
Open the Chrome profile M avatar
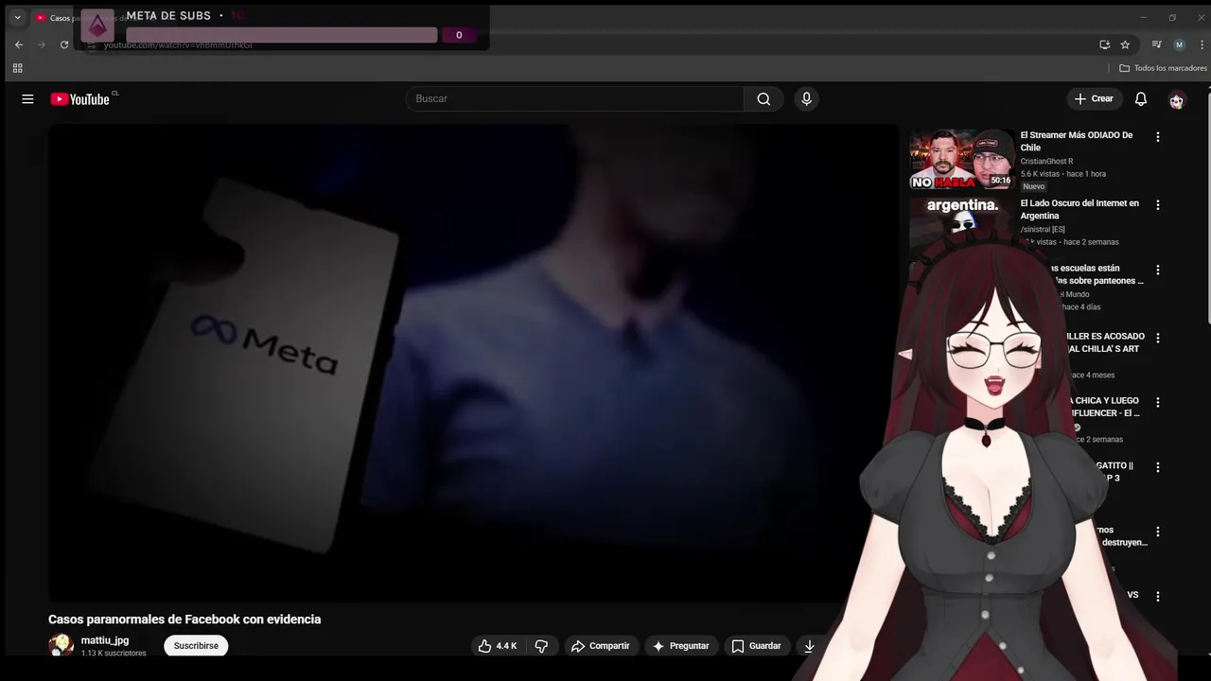1179,44
